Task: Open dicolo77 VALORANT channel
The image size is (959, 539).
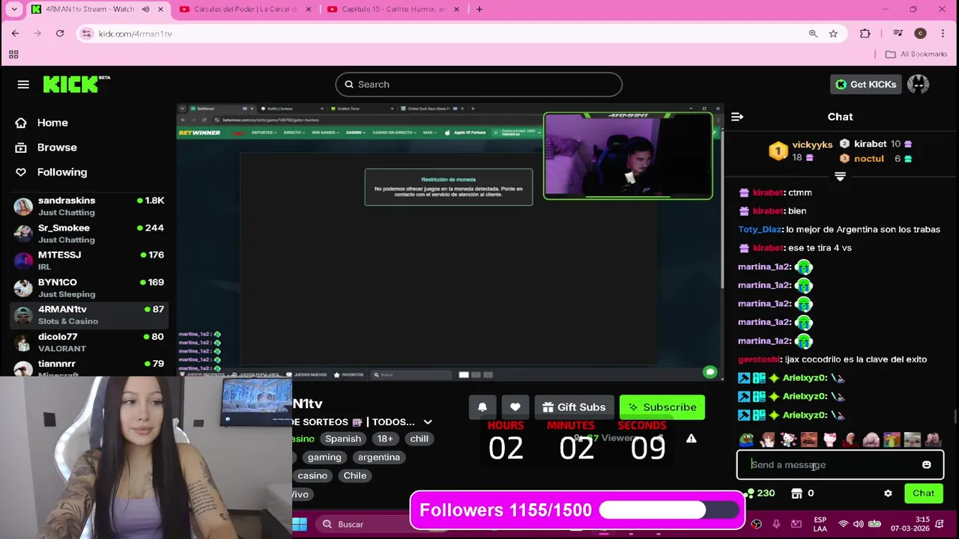Action: (x=91, y=342)
